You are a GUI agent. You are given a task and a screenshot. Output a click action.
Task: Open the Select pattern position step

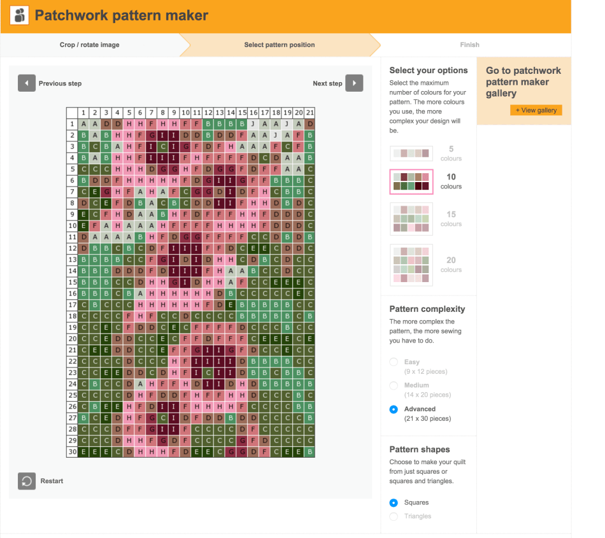click(280, 45)
